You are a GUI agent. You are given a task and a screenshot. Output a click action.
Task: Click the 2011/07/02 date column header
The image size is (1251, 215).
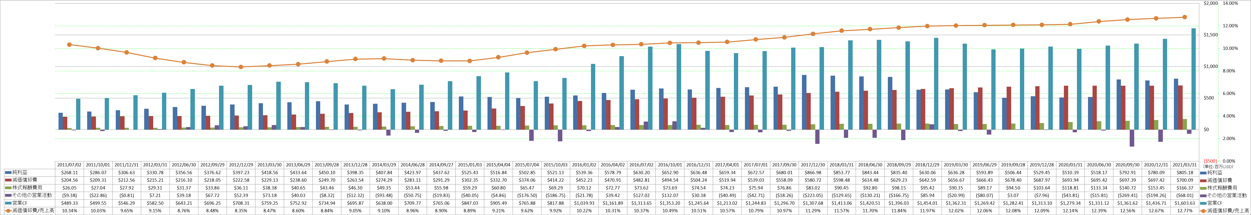pos(70,165)
